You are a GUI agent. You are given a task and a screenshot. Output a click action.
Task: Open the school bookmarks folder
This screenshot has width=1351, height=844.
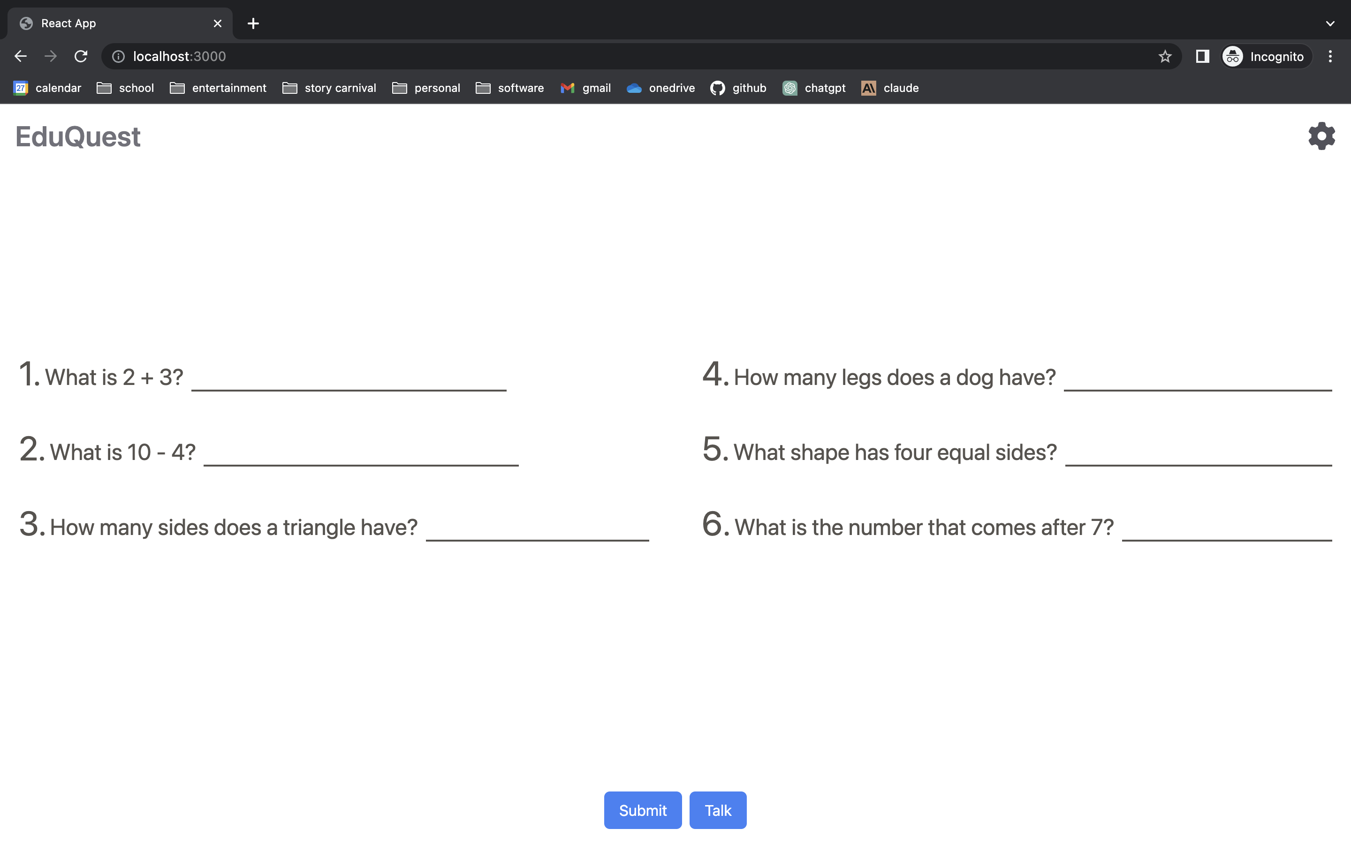pos(125,88)
